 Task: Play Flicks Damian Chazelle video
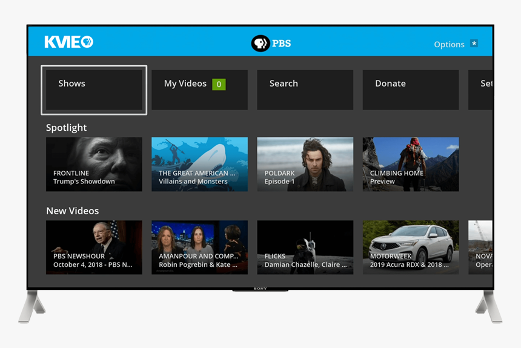pyautogui.click(x=305, y=248)
